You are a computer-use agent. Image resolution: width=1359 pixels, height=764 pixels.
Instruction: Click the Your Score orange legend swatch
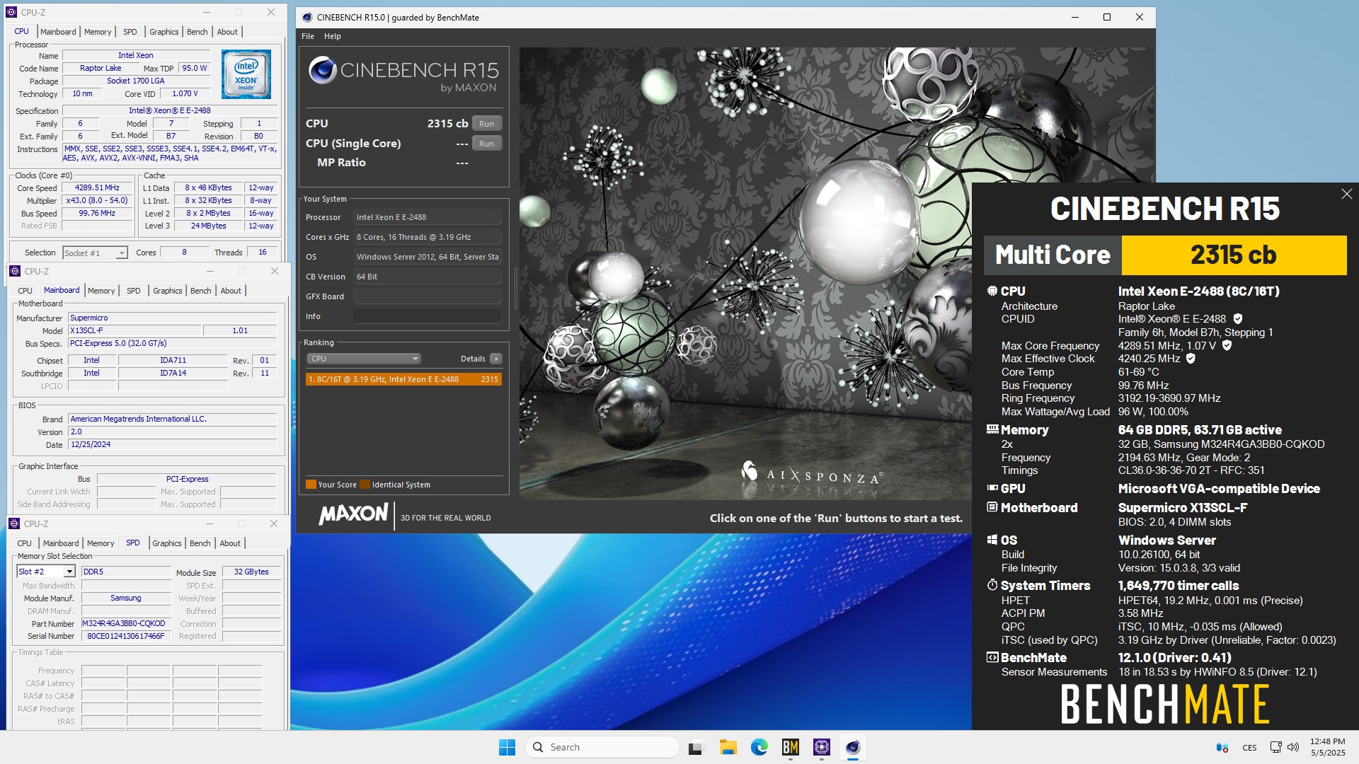point(311,485)
